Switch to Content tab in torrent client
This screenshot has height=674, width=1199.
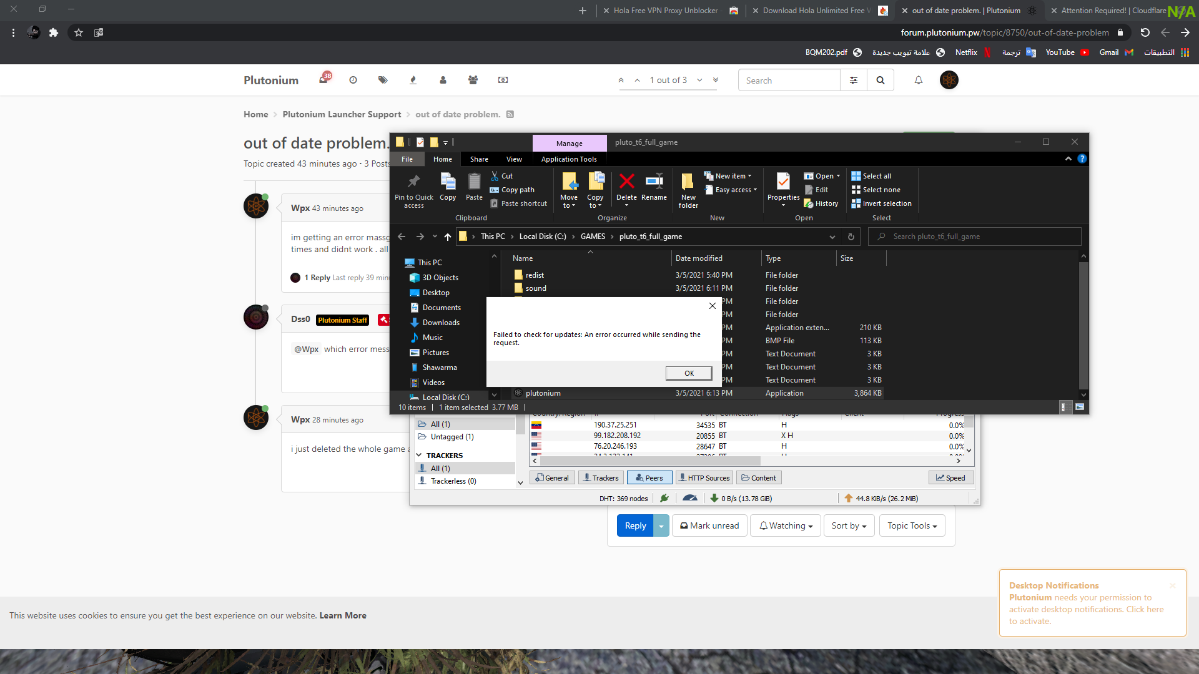(759, 478)
